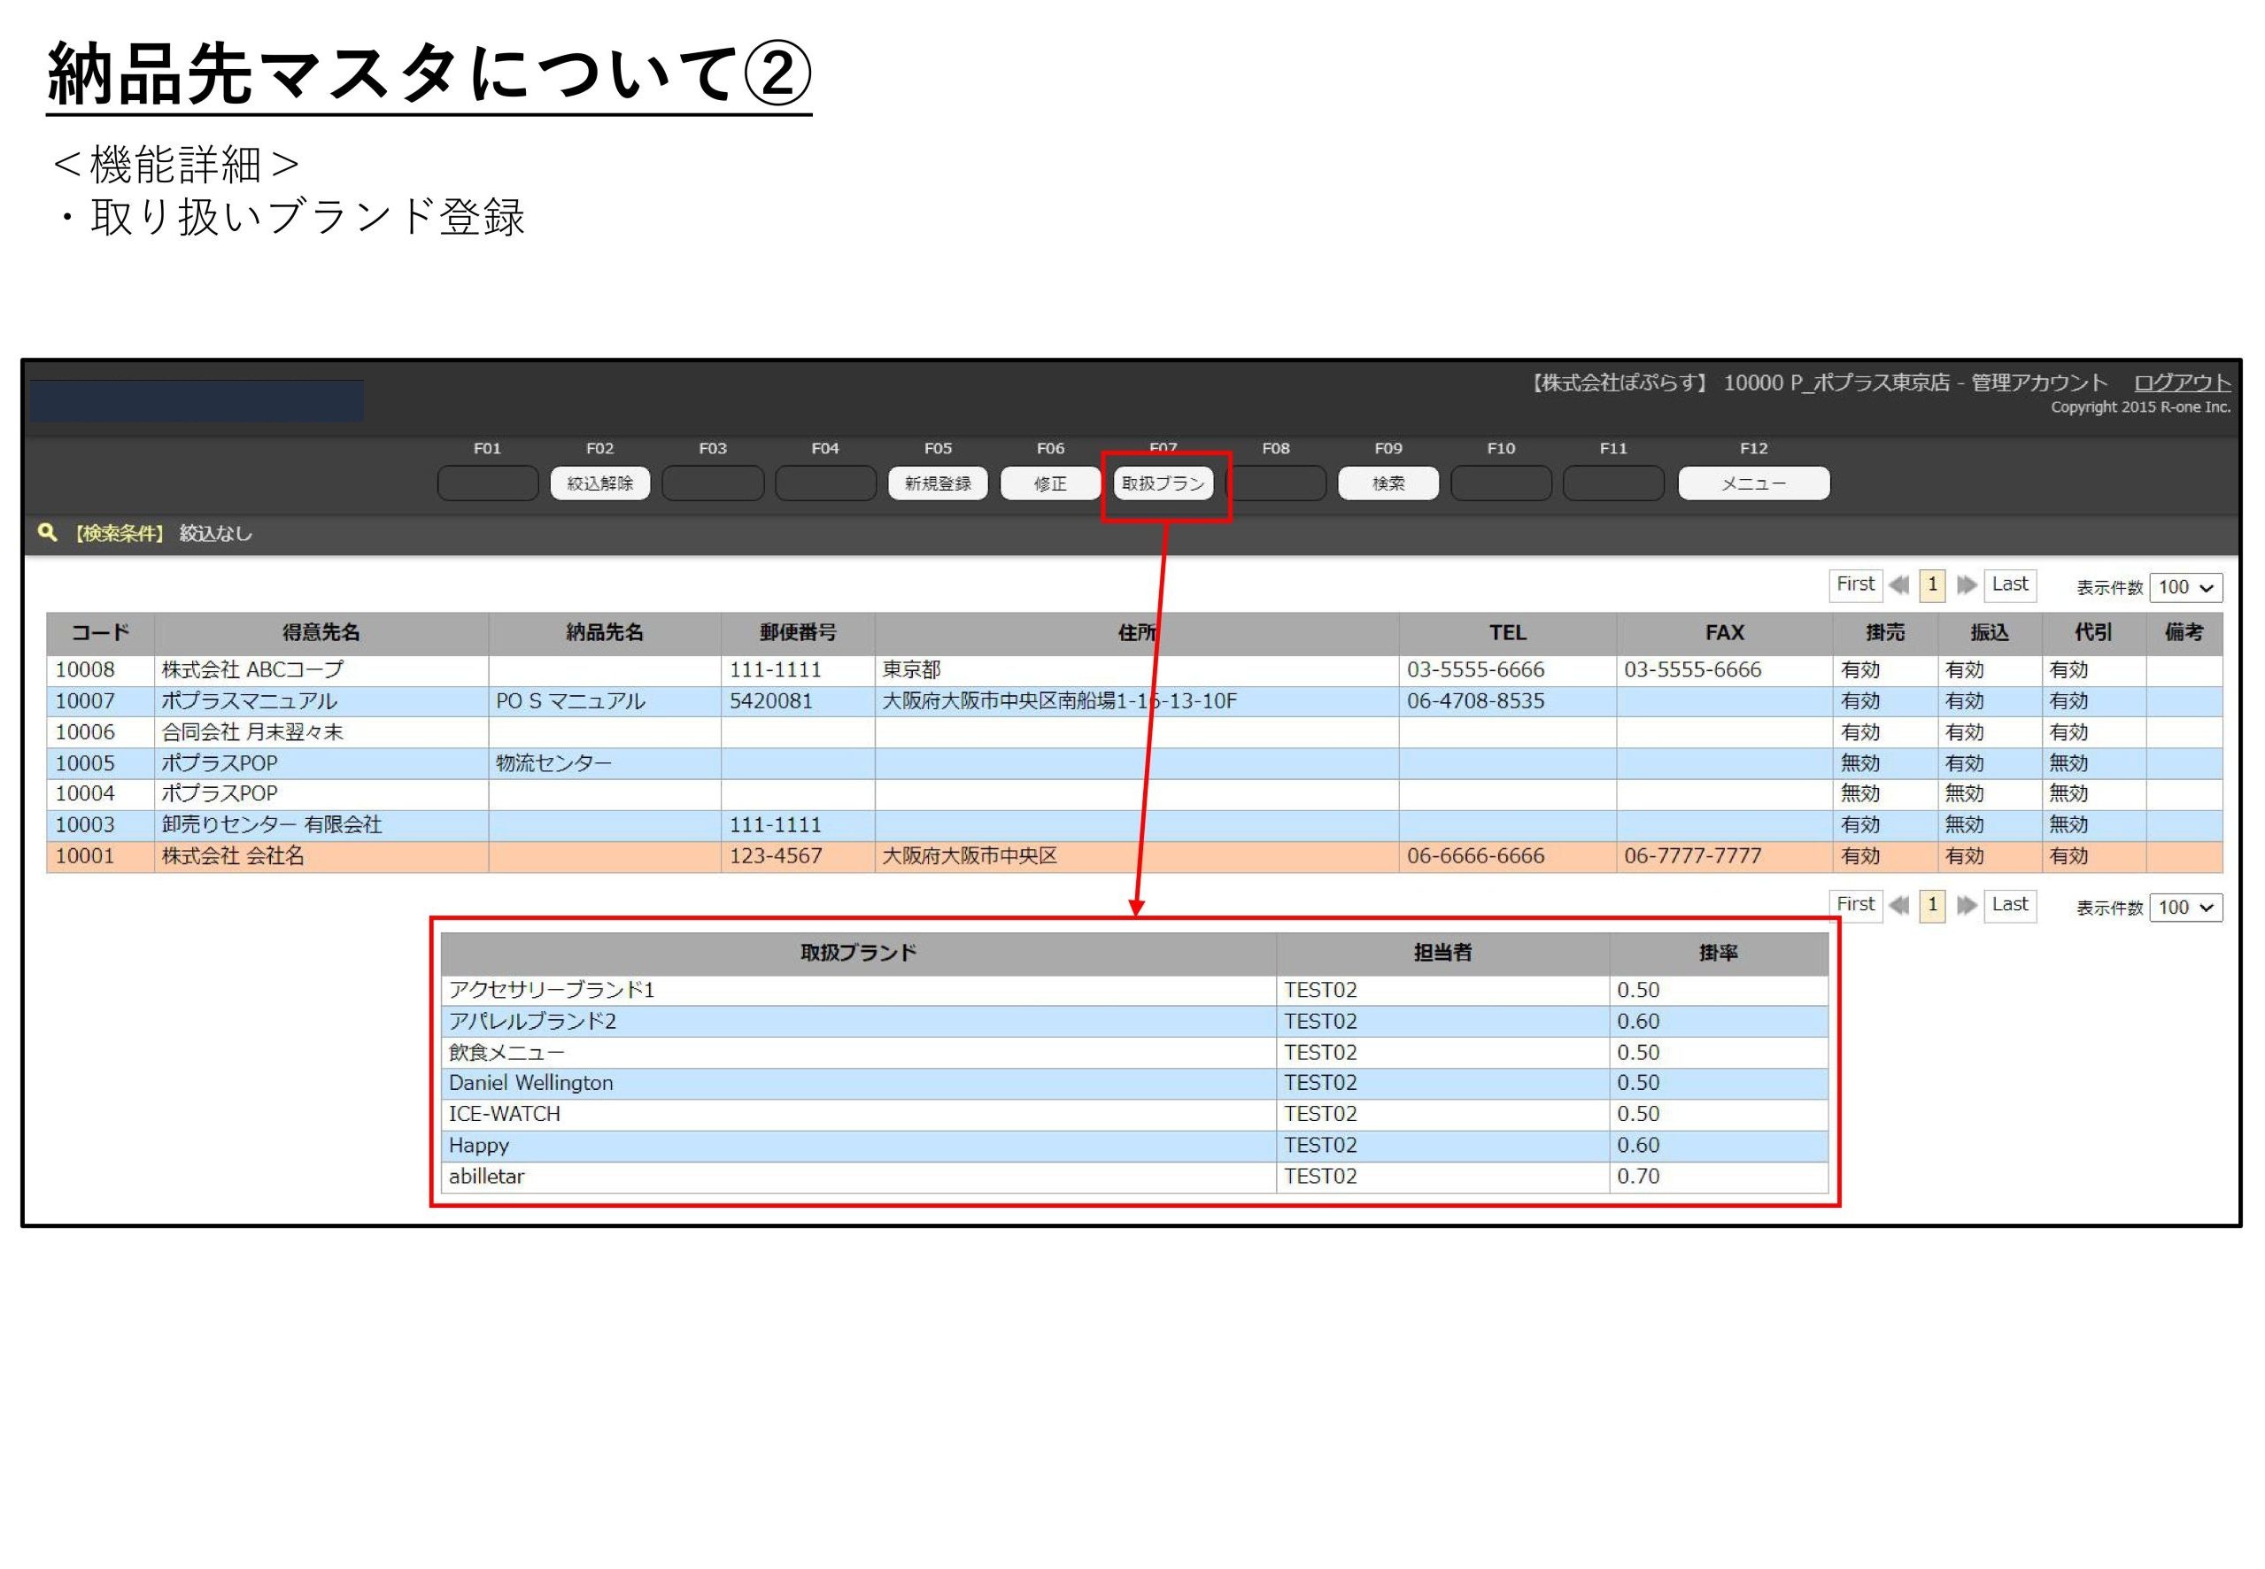Screen dimensions: 2265x1569
Task: Click the ログアウト link
Action: tap(2181, 383)
